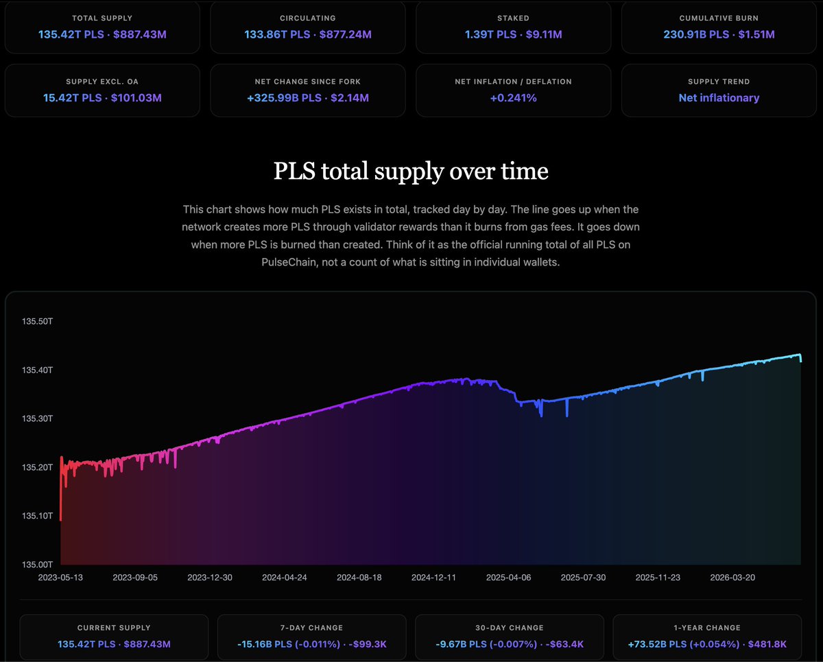
Task: Click the 7-Day Change card
Action: tap(312, 638)
